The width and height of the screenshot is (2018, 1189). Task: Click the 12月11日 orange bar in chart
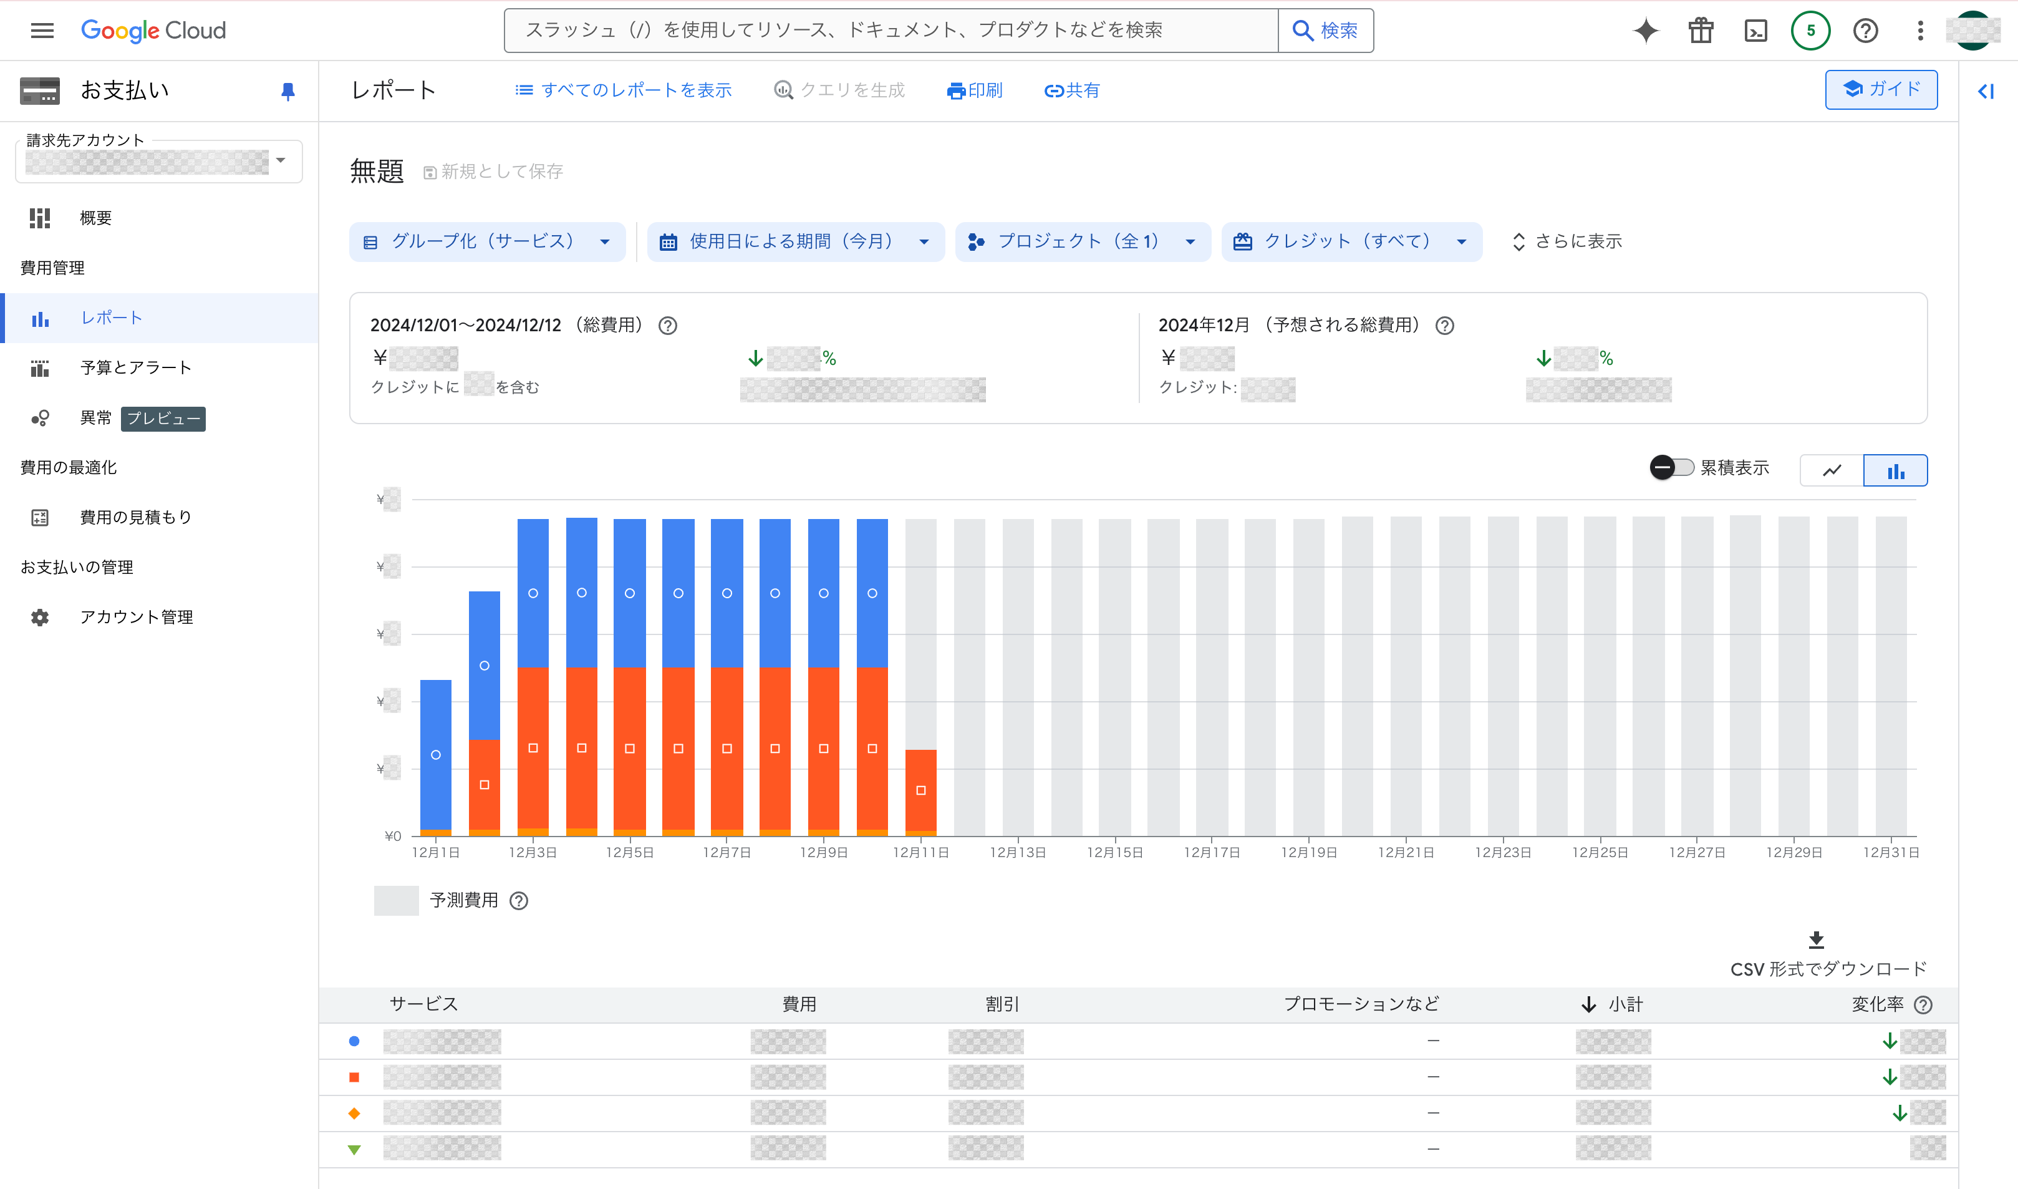pos(921,790)
